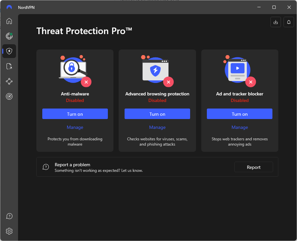Image resolution: width=297 pixels, height=241 pixels.
Task: Open the file share sidebar icon
Action: tap(9, 66)
